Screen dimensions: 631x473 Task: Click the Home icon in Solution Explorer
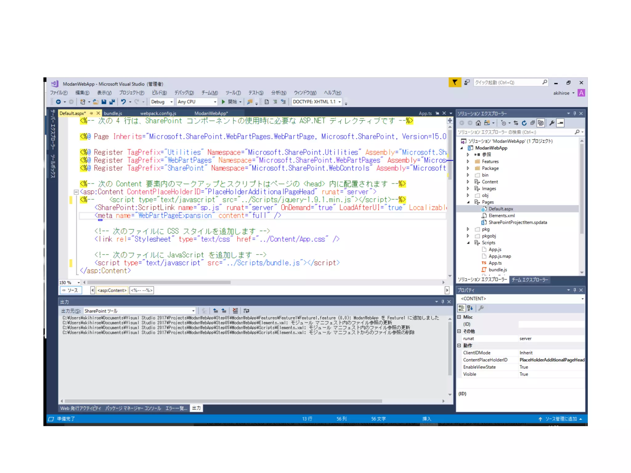pos(478,123)
